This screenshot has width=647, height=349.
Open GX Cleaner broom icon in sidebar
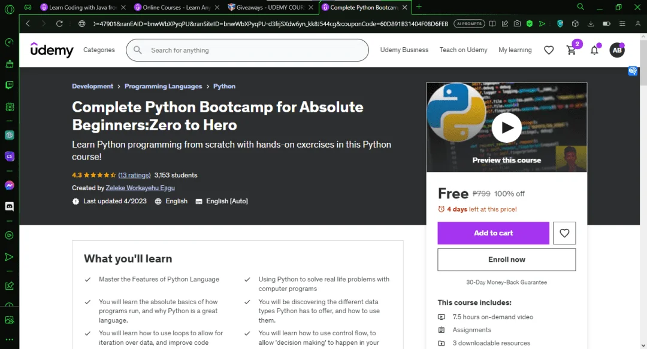9,64
